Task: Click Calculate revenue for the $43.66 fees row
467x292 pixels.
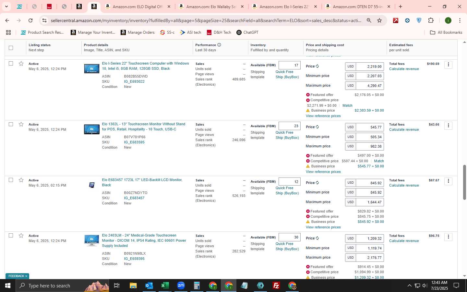Action: pos(404,129)
